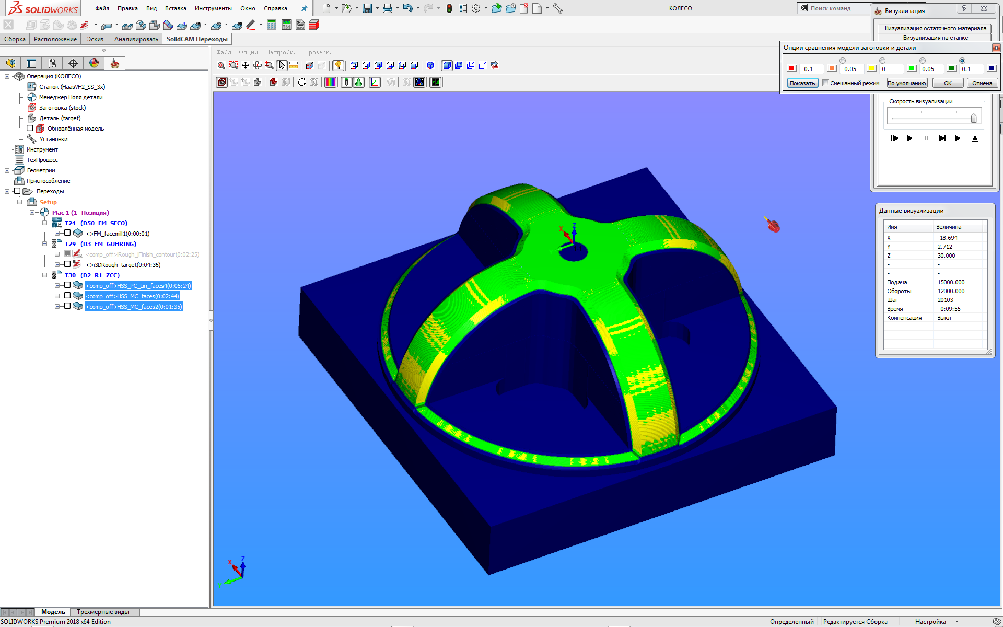Expand the FM_facemill1 operation node
This screenshot has width=1003, height=627.
57,233
